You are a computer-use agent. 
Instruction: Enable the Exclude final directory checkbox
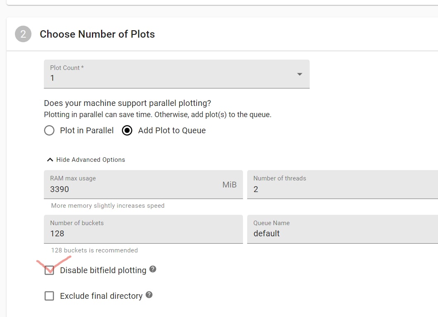(x=49, y=296)
